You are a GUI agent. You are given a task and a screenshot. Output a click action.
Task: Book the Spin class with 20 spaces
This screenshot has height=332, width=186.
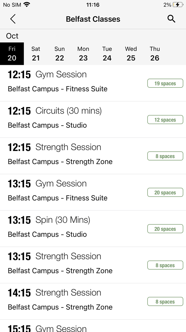(x=165, y=229)
